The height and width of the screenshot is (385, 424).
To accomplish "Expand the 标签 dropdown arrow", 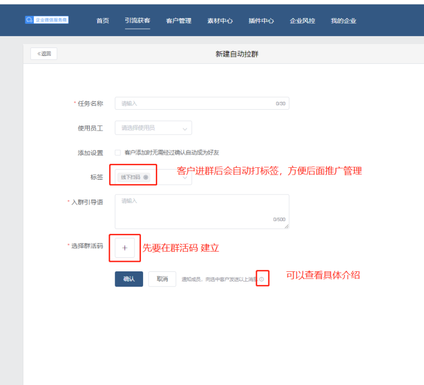I will (x=184, y=178).
